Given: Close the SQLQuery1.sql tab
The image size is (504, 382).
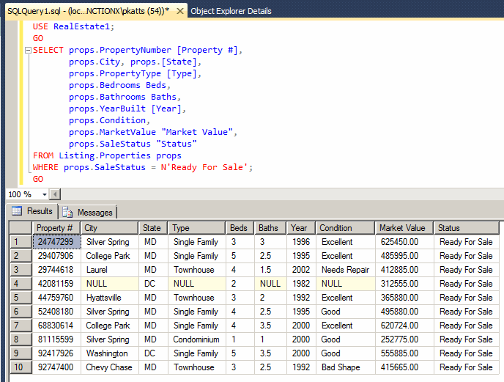Looking at the screenshot, I should [x=180, y=11].
